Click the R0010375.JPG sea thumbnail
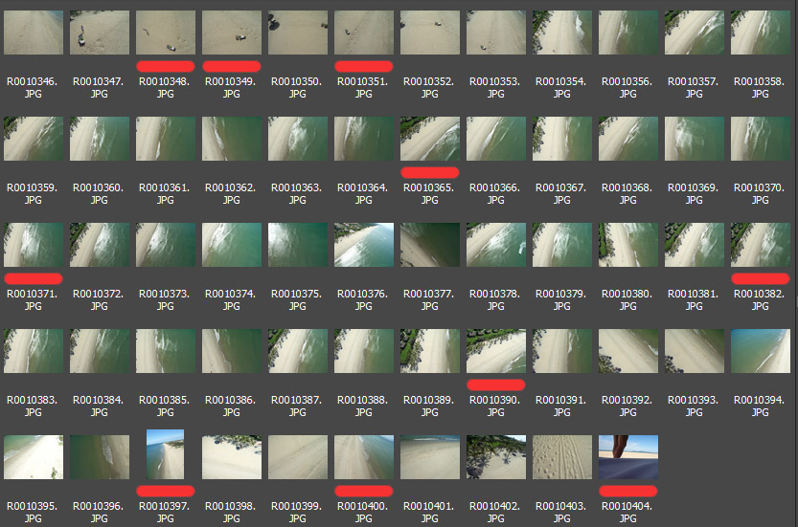798x527 pixels. point(298,245)
